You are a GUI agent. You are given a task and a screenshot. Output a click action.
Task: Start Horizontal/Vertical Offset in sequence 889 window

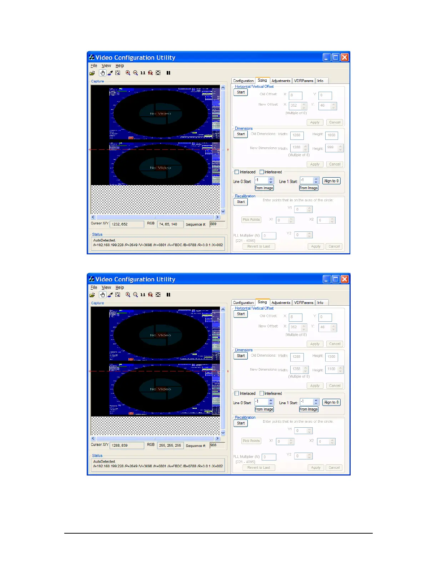[x=241, y=92]
